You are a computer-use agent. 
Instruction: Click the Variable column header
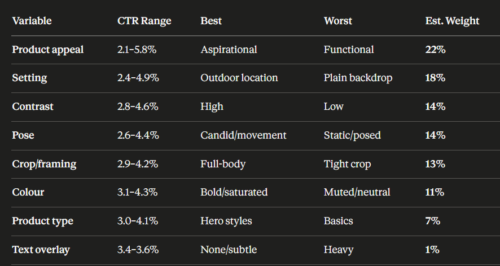coord(32,21)
